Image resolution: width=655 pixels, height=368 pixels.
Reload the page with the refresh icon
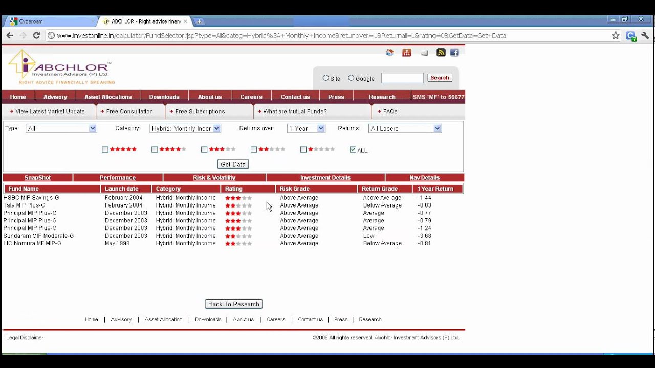click(x=36, y=35)
